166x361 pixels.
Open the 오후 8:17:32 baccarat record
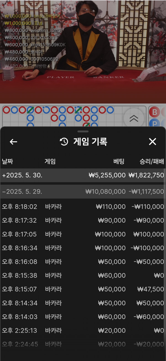83,220
